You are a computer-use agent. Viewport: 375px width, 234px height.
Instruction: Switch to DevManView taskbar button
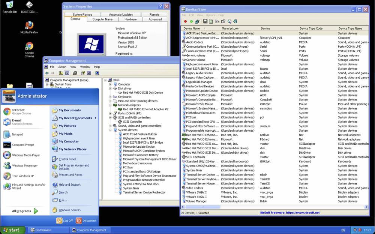48,230
